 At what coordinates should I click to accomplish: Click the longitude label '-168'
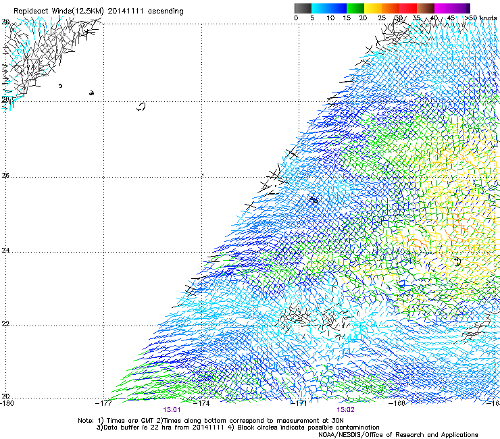[397, 403]
